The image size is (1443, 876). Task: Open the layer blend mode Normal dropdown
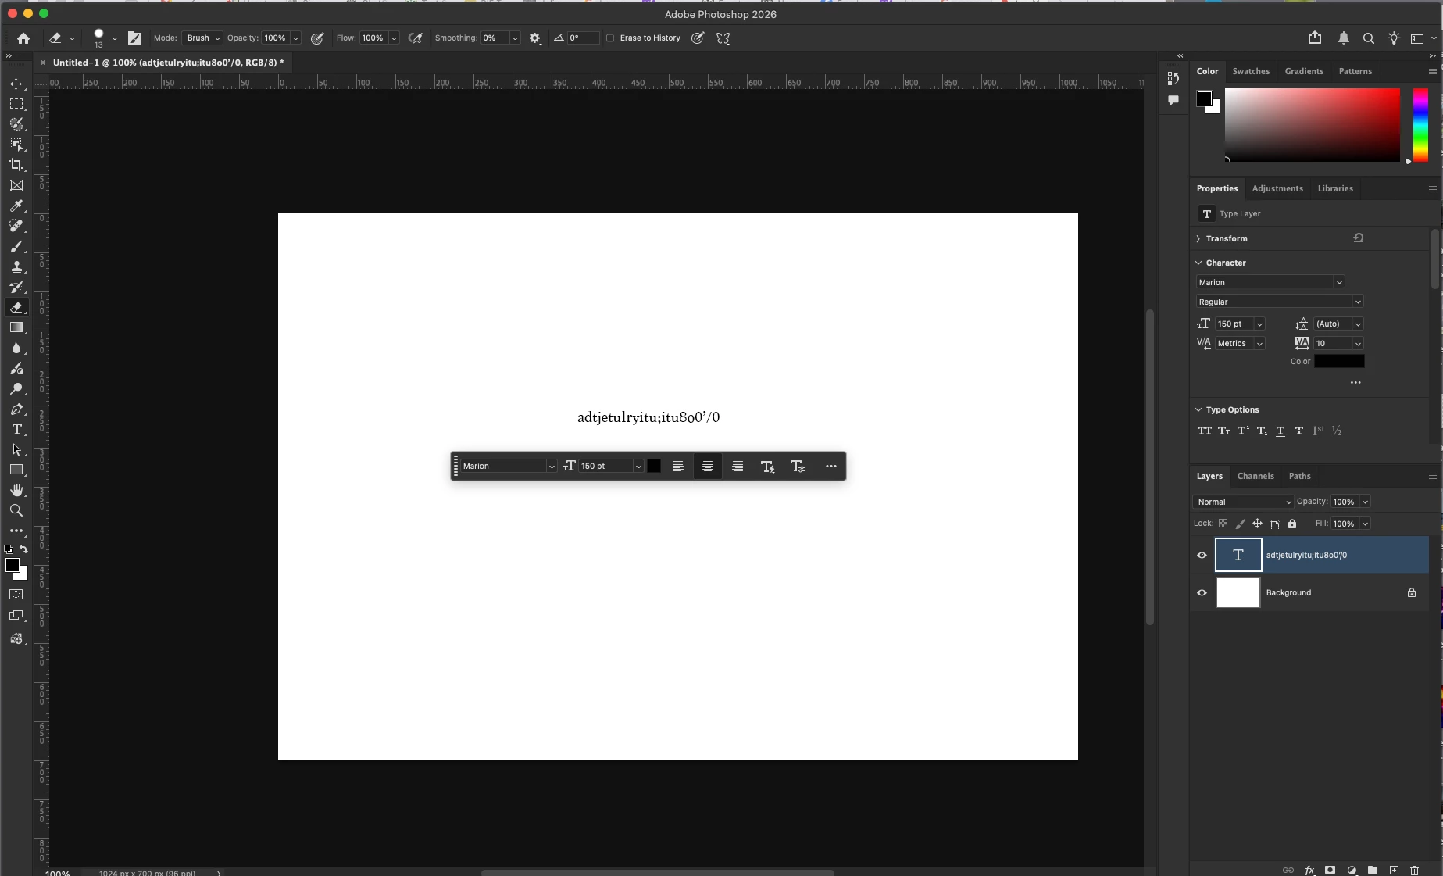point(1243,502)
